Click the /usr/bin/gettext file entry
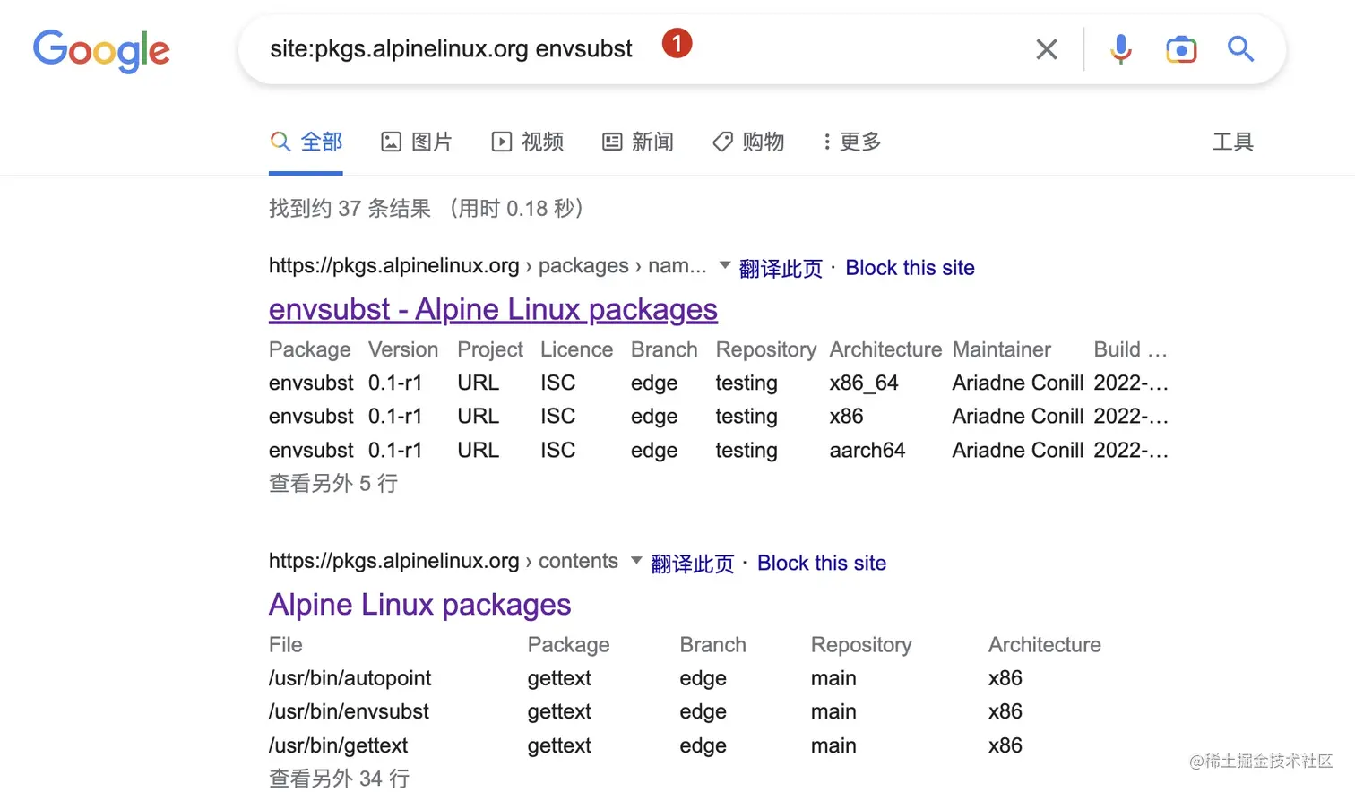Screen dimensions: 1355x792 338,745
